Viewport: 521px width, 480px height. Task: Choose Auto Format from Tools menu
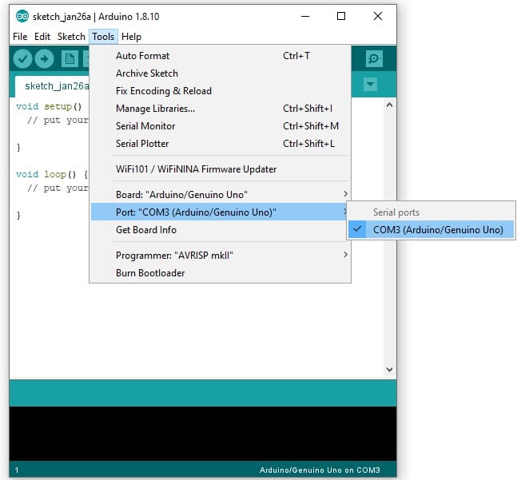pyautogui.click(x=221, y=56)
